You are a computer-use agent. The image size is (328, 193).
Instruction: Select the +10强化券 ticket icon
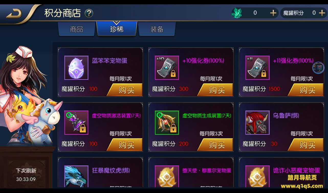(x=167, y=68)
